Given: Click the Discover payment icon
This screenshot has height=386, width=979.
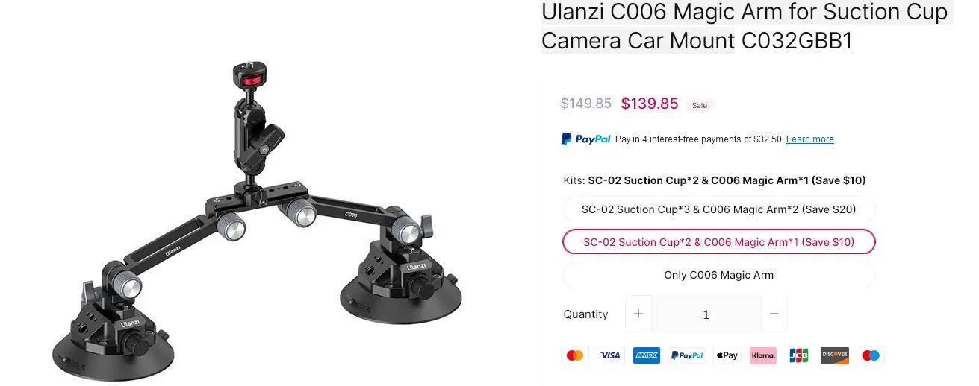Looking at the screenshot, I should (x=835, y=355).
